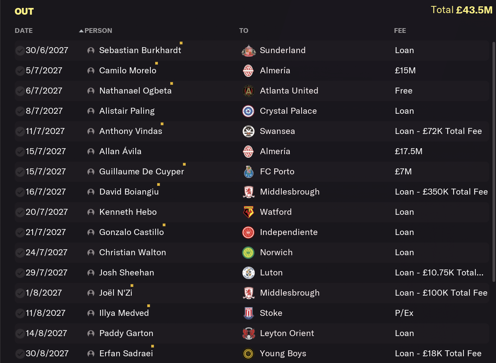Click the Norwich club badge

pyautogui.click(x=248, y=252)
